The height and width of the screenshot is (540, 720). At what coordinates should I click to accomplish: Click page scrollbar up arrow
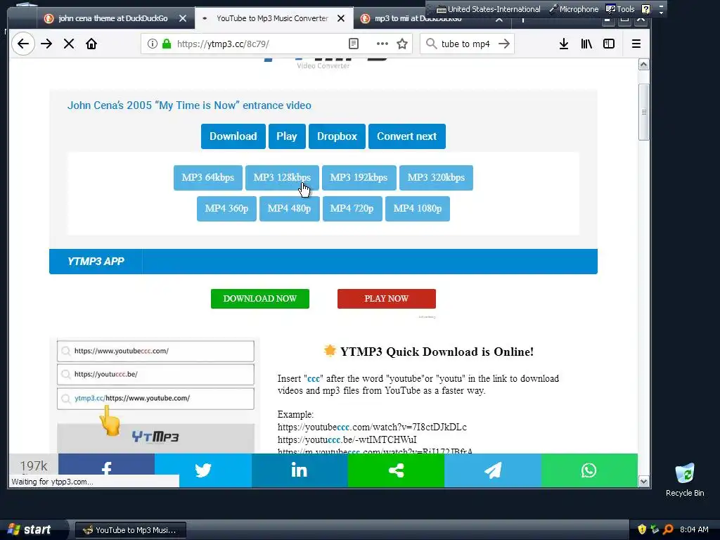pyautogui.click(x=644, y=65)
